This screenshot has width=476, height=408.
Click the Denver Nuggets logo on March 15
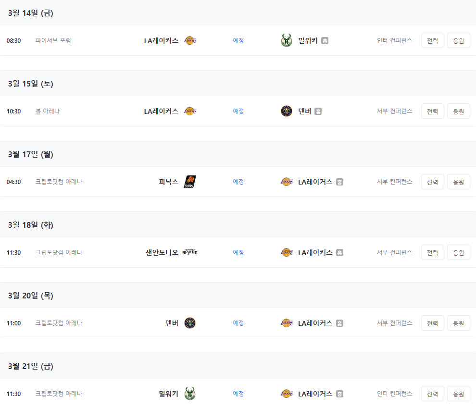point(286,111)
